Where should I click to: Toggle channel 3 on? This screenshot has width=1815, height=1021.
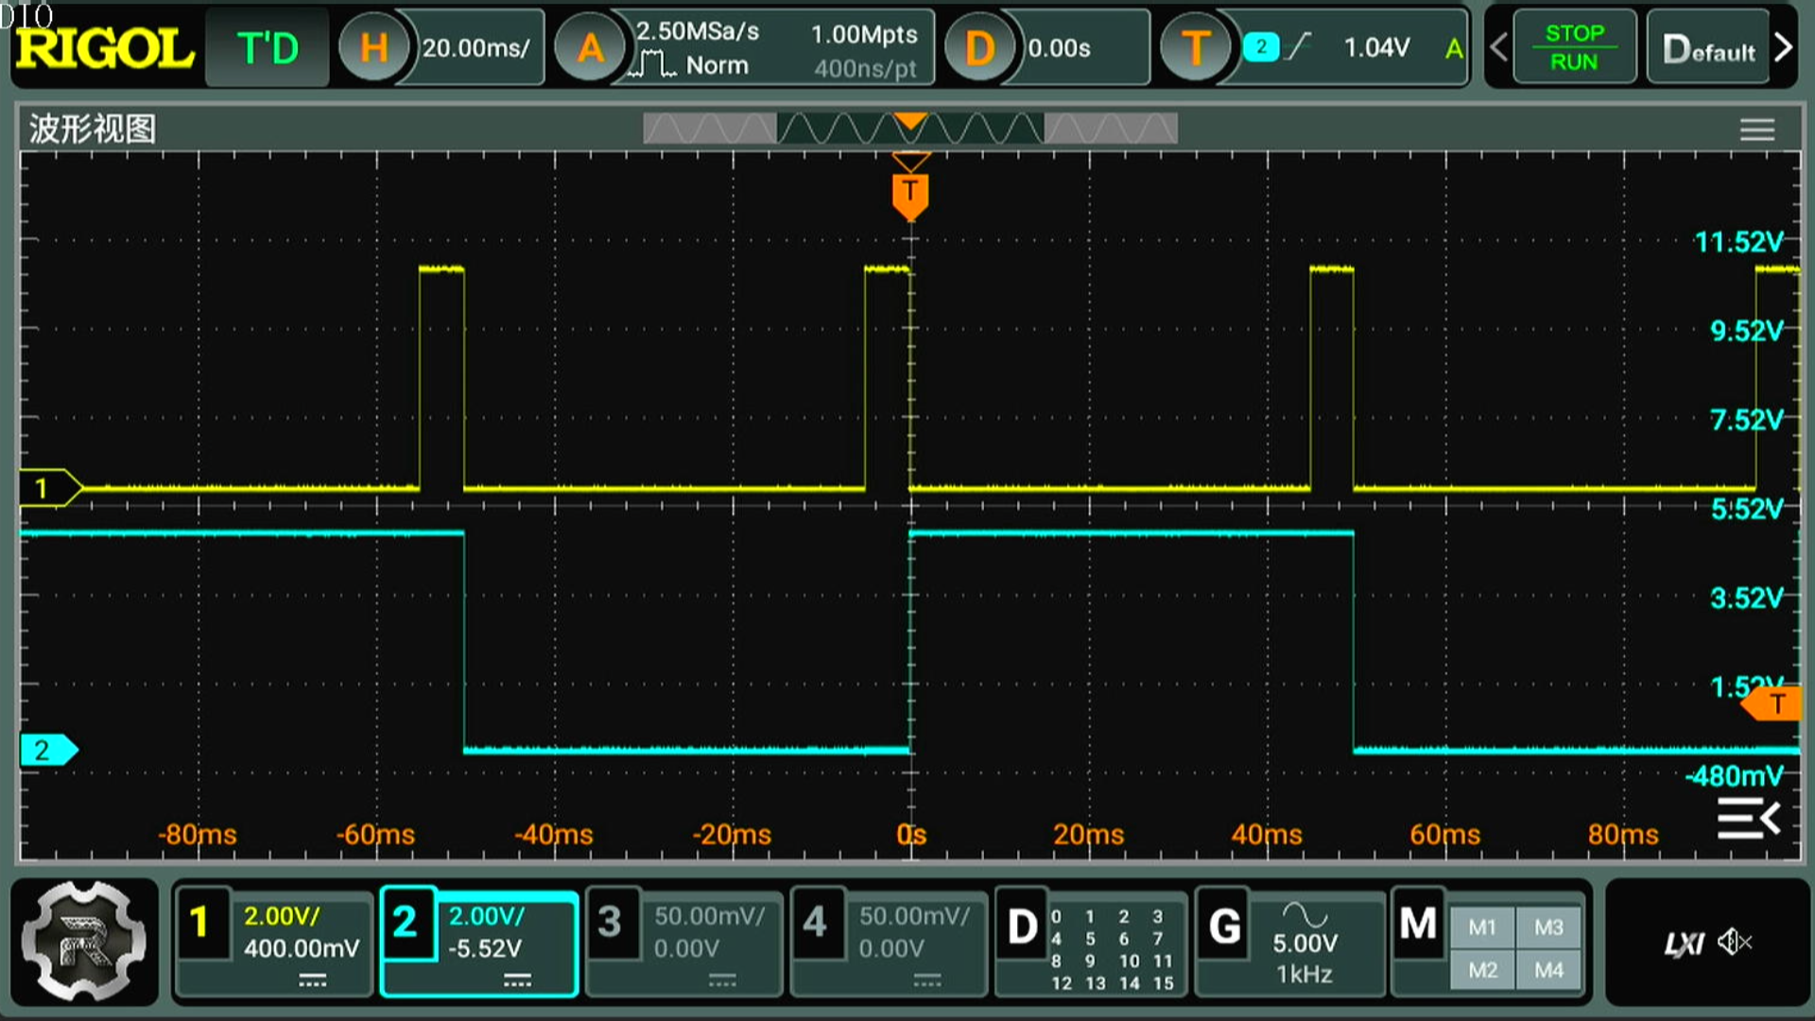[x=610, y=923]
